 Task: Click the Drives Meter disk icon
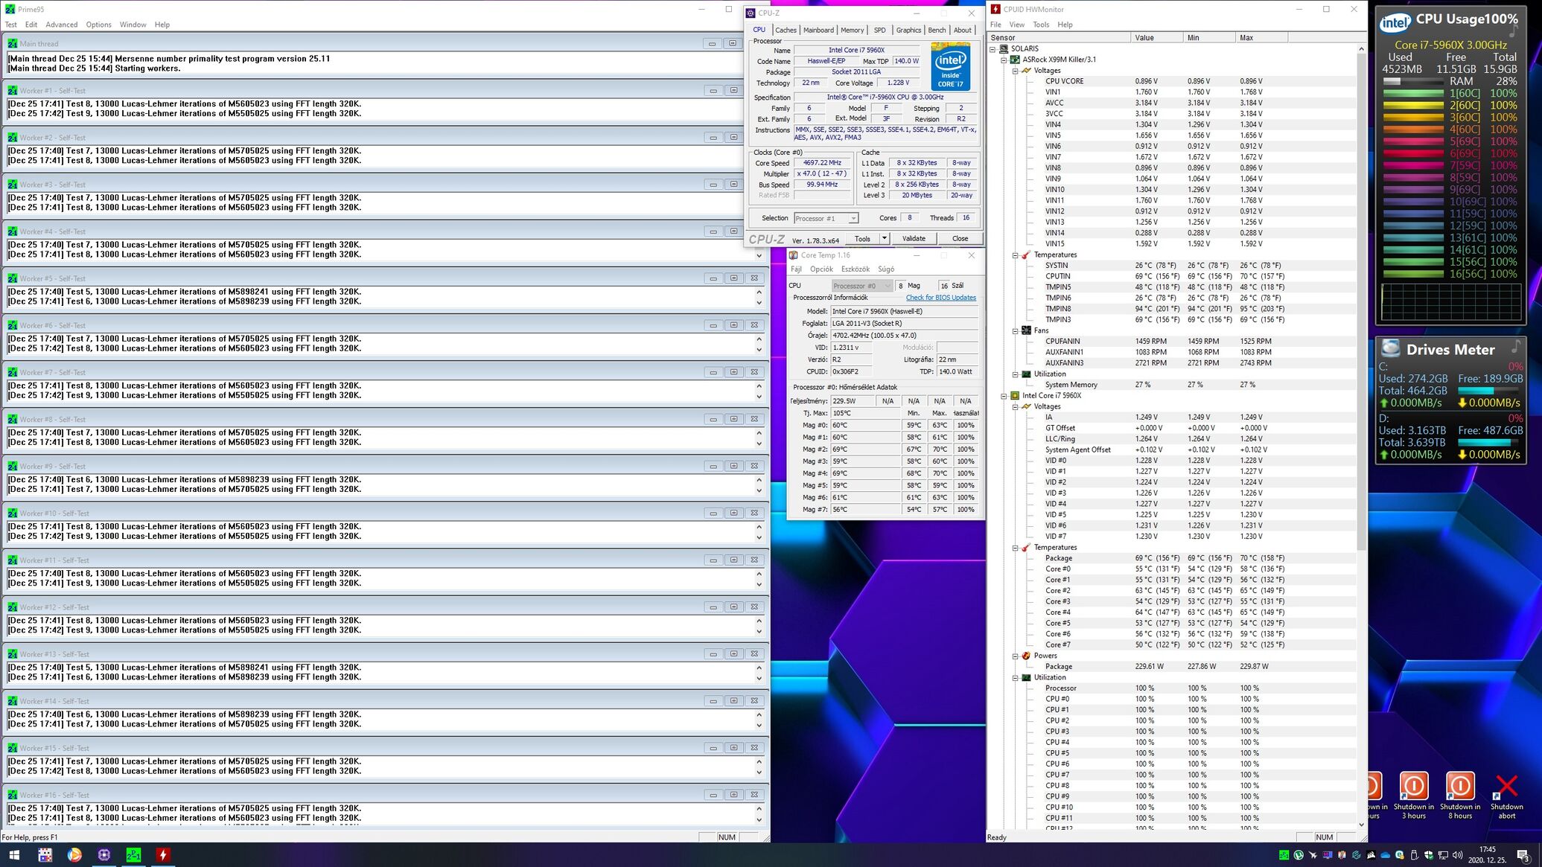(1390, 348)
